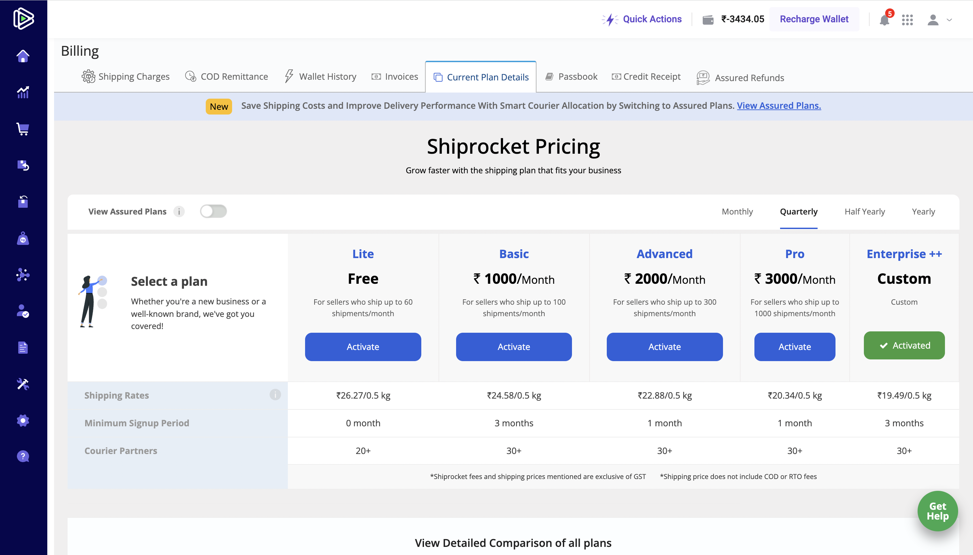973x555 pixels.
Task: Open the Home icon in sidebar
Action: [23, 56]
